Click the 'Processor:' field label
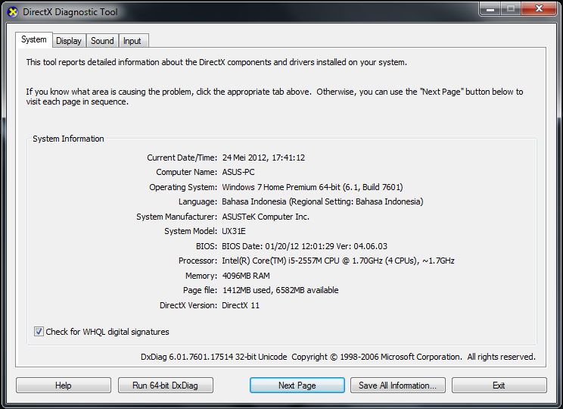 [x=198, y=261]
